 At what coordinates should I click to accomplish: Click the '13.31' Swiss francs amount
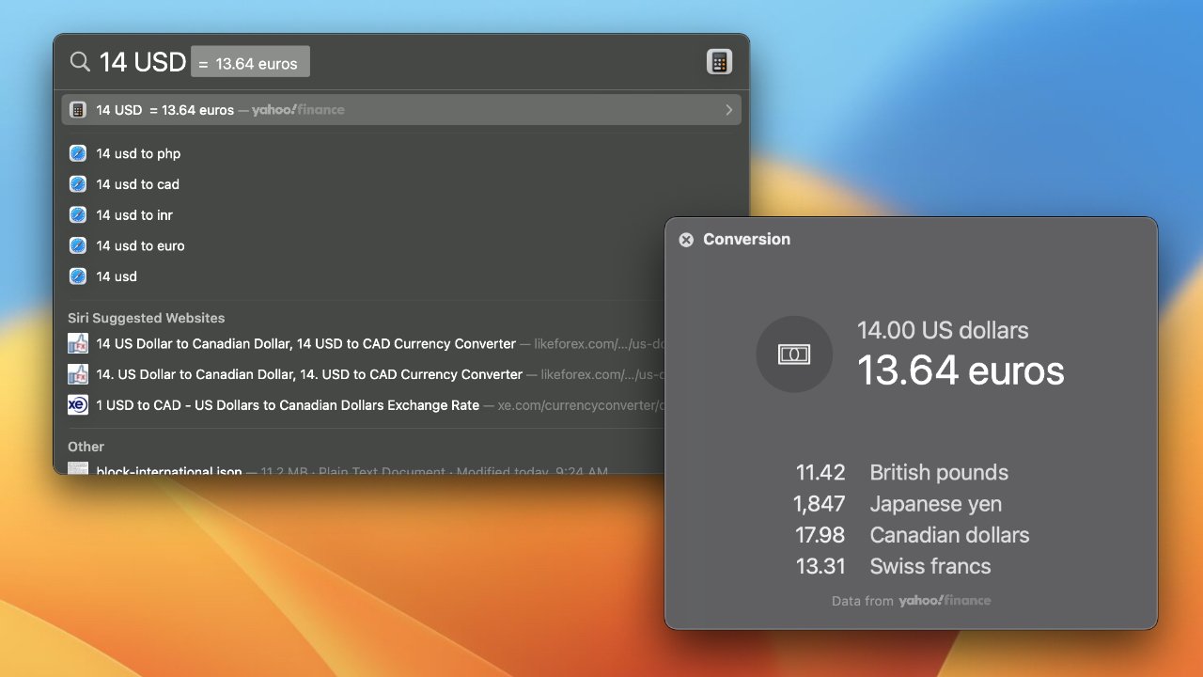[820, 566]
